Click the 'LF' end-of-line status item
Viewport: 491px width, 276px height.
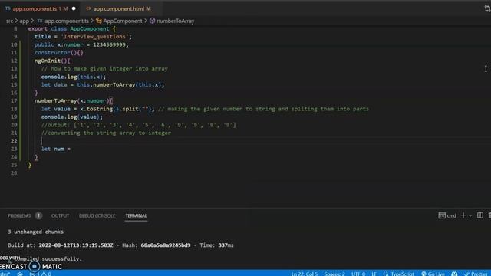click(374, 274)
